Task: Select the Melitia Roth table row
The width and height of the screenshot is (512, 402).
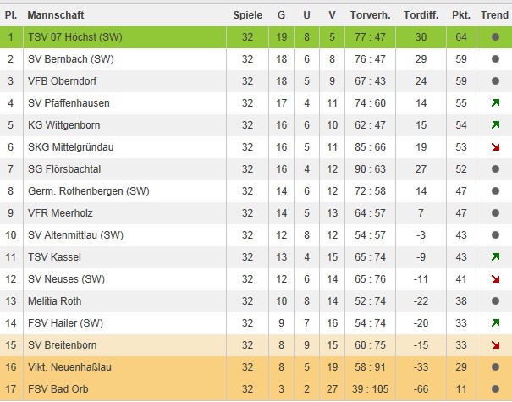Action: [x=254, y=300]
